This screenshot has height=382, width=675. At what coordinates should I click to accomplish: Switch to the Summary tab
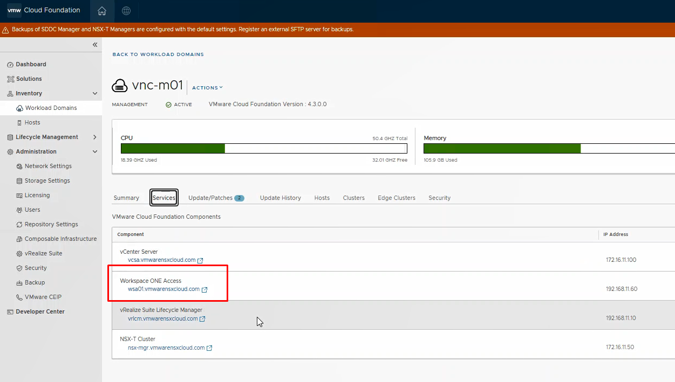point(126,198)
